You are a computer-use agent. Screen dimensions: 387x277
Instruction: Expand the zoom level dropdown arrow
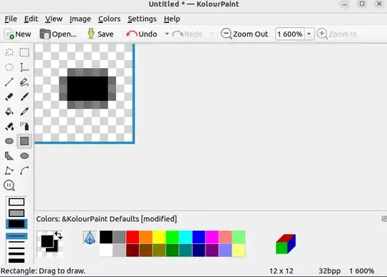[309, 34]
